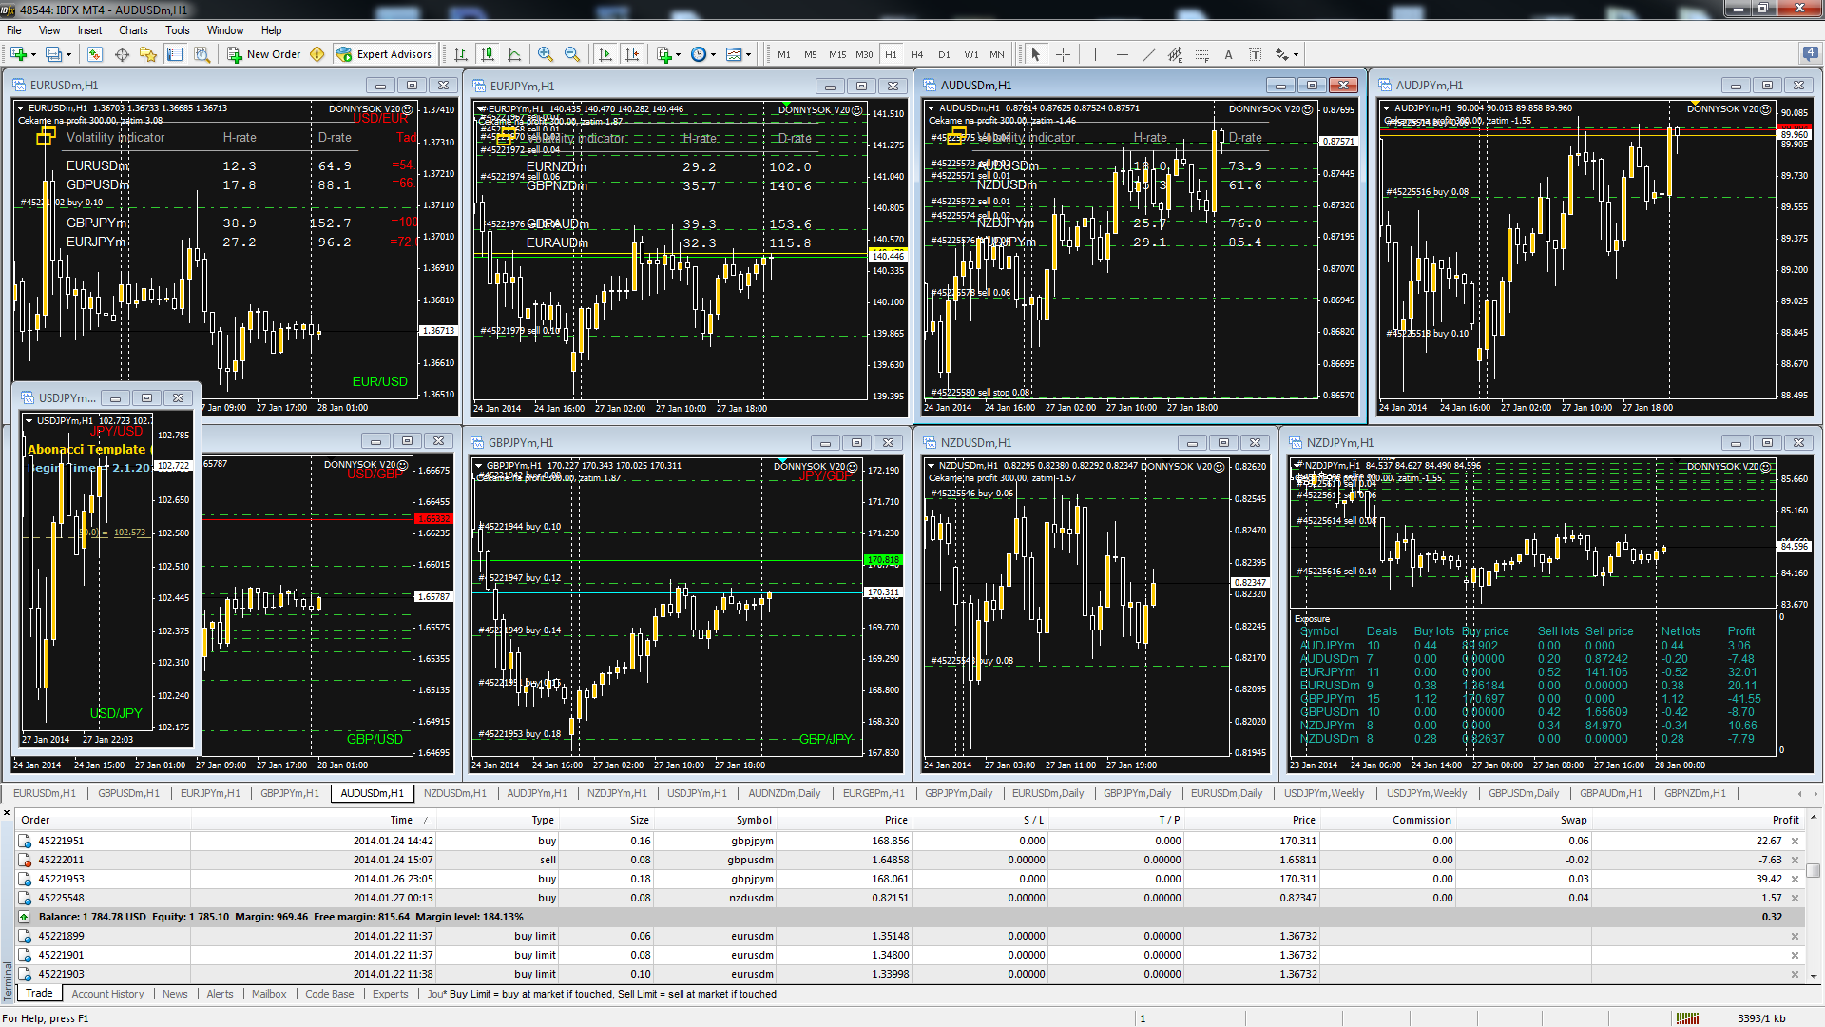Open the Strategy Tester icon

202,54
